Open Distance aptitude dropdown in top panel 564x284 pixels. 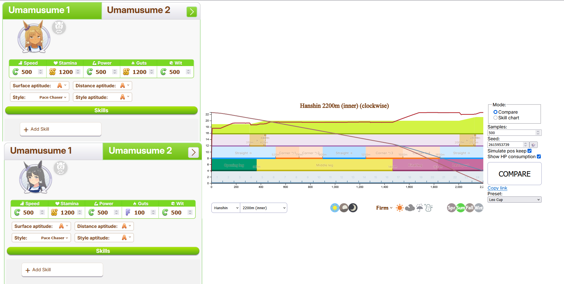(x=103, y=86)
